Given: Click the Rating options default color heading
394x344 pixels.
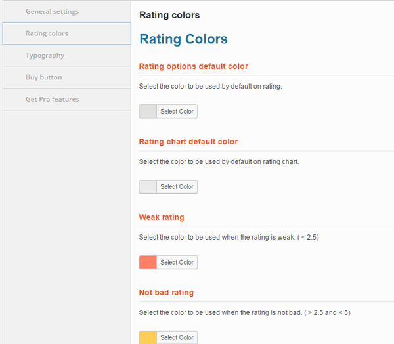Looking at the screenshot, I should click(x=193, y=66).
